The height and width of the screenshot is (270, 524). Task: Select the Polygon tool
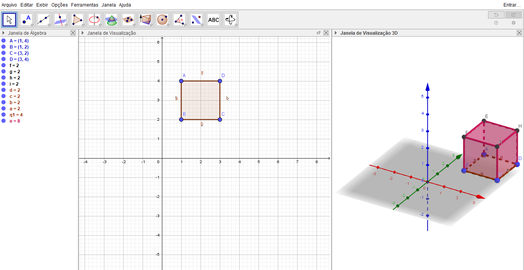78,19
